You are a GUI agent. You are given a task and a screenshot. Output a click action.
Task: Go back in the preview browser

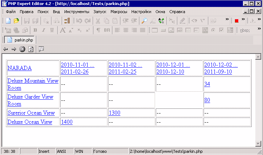pos(5,49)
